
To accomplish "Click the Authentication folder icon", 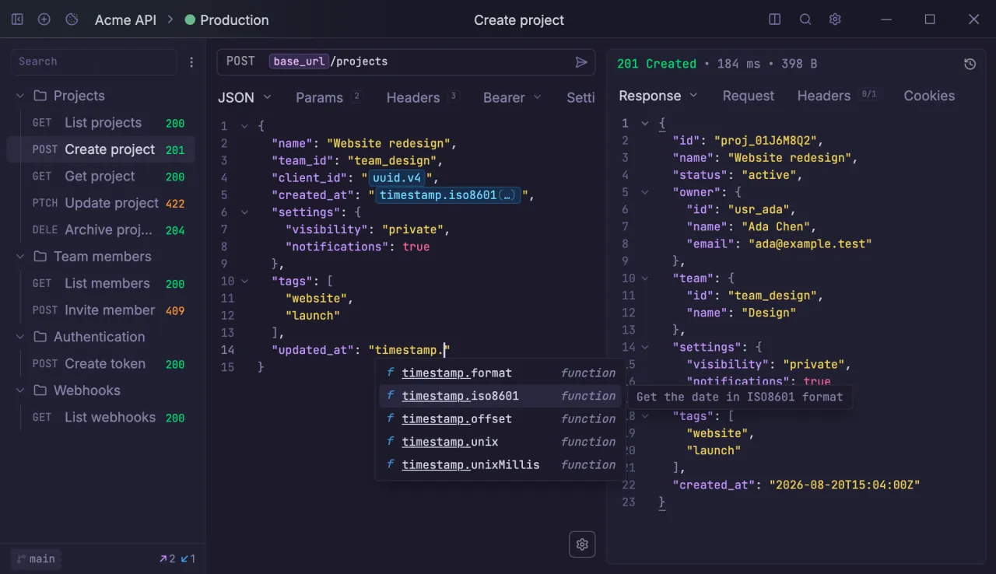I will pyautogui.click(x=40, y=337).
